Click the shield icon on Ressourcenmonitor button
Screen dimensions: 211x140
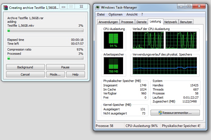160,113
